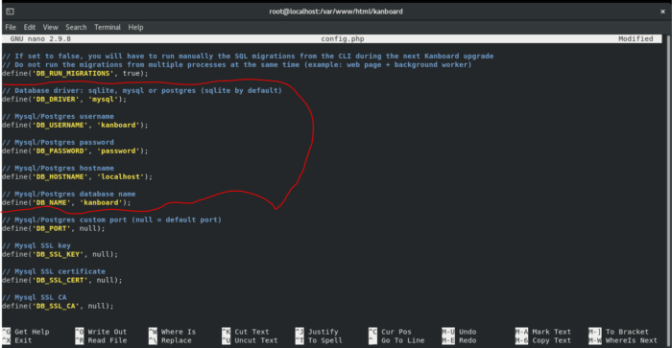The width and height of the screenshot is (672, 348).
Task: Click the Modified status in nano header
Action: (x=636, y=38)
